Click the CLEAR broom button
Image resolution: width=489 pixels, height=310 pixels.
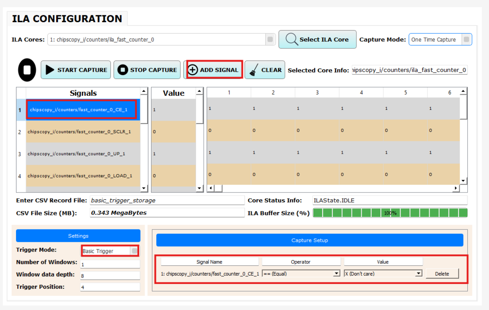pos(265,70)
